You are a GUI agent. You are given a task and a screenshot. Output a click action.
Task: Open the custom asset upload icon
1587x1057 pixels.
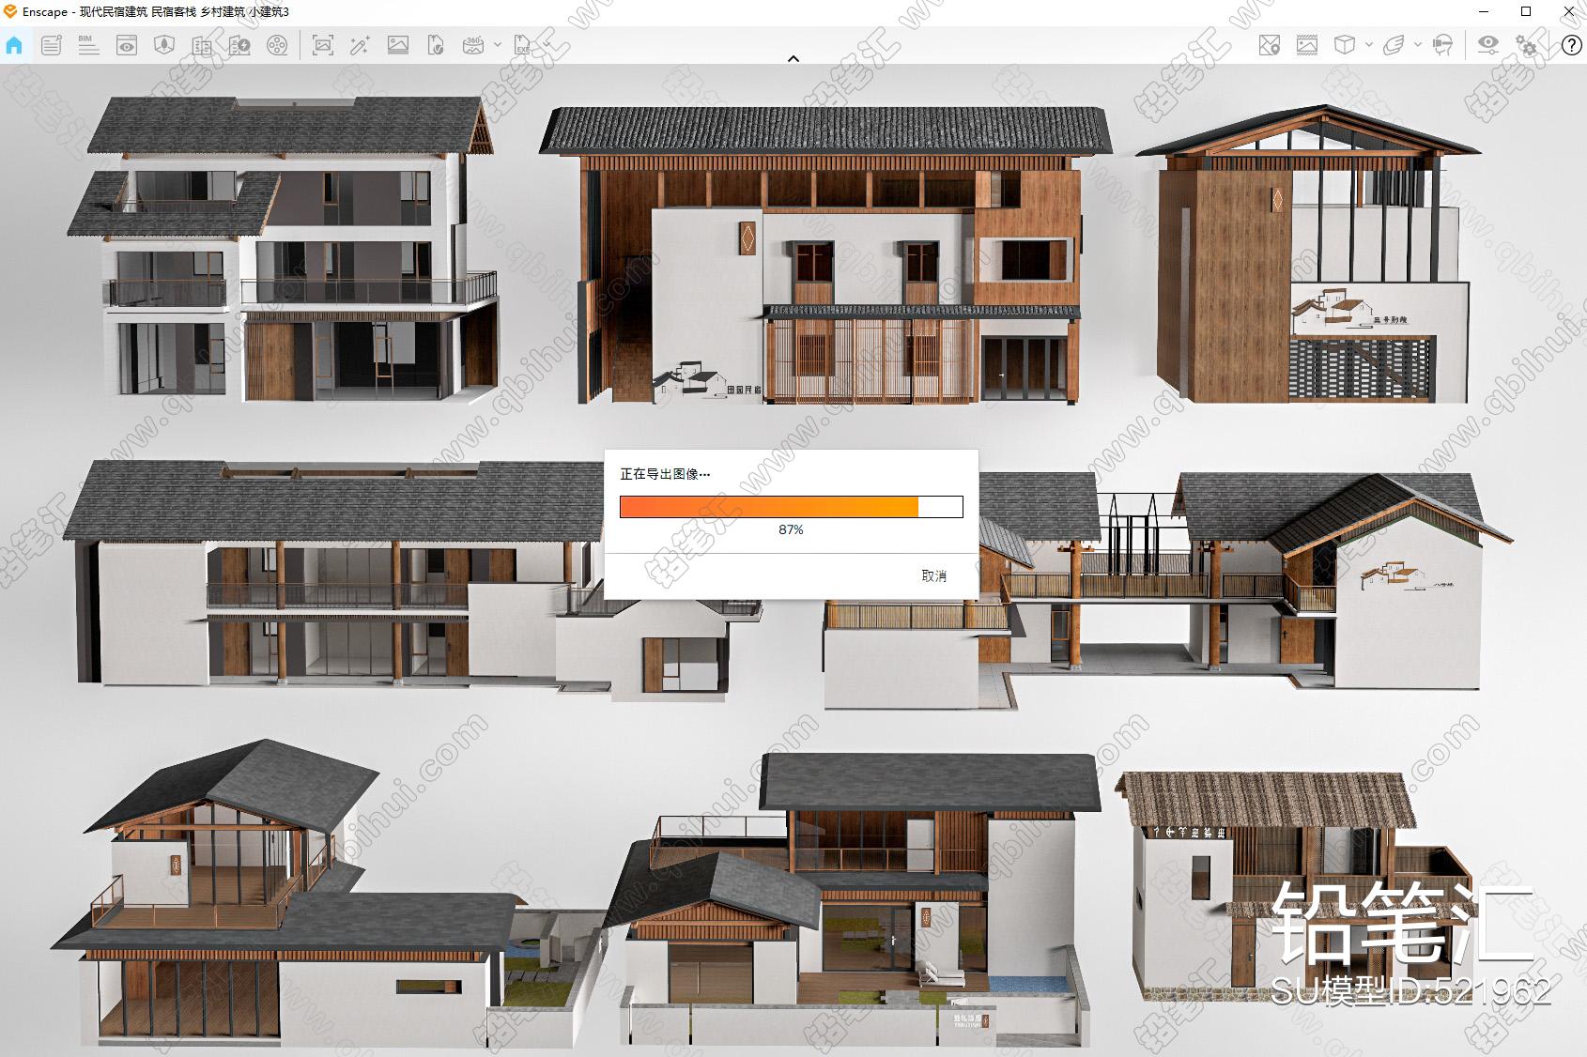coord(239,45)
